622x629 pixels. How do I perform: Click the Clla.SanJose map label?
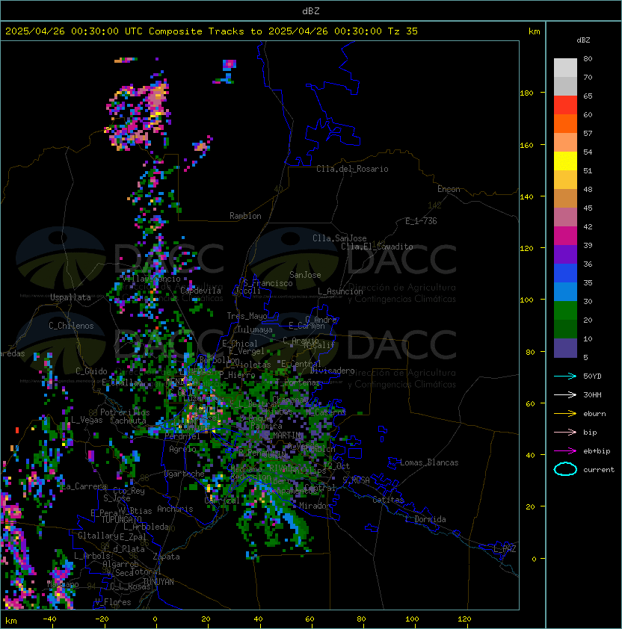pos(339,238)
